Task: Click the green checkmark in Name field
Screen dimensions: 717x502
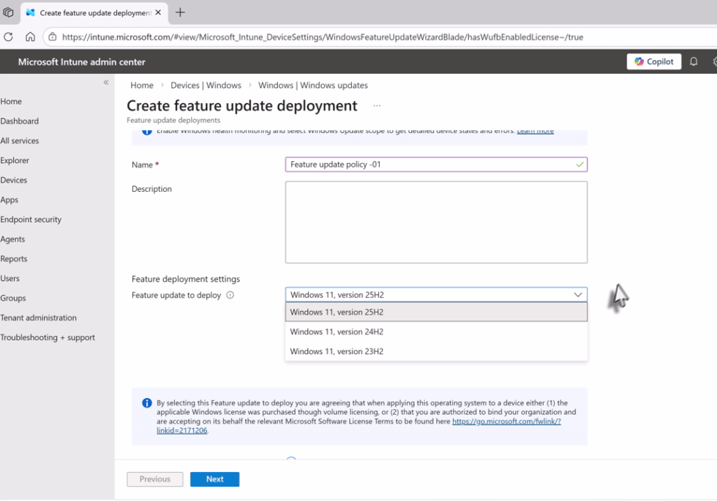Action: pyautogui.click(x=579, y=165)
